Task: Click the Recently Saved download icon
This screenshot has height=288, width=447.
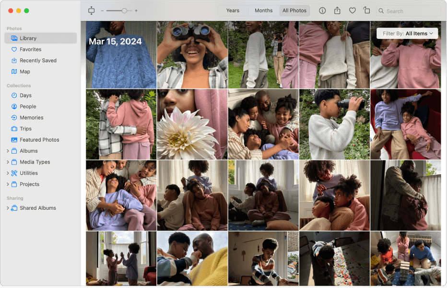Action: pos(14,60)
